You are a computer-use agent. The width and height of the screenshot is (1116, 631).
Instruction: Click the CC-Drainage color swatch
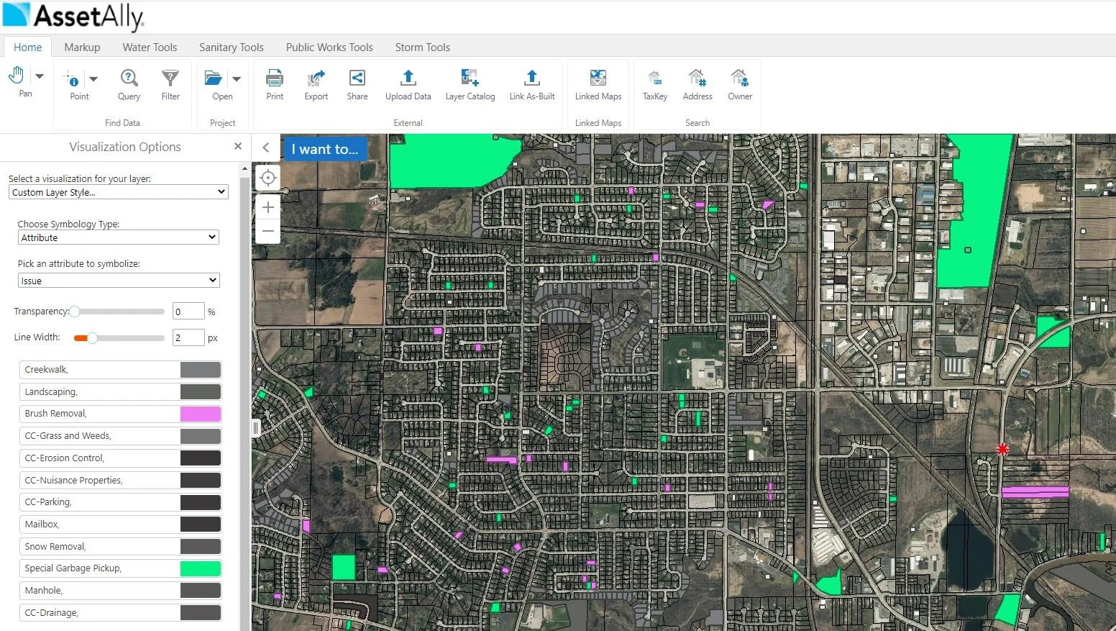(x=201, y=613)
